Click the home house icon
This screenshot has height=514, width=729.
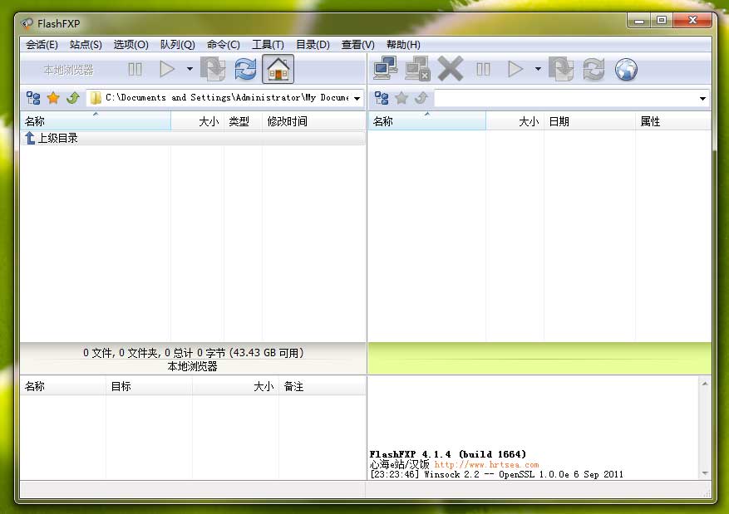278,69
